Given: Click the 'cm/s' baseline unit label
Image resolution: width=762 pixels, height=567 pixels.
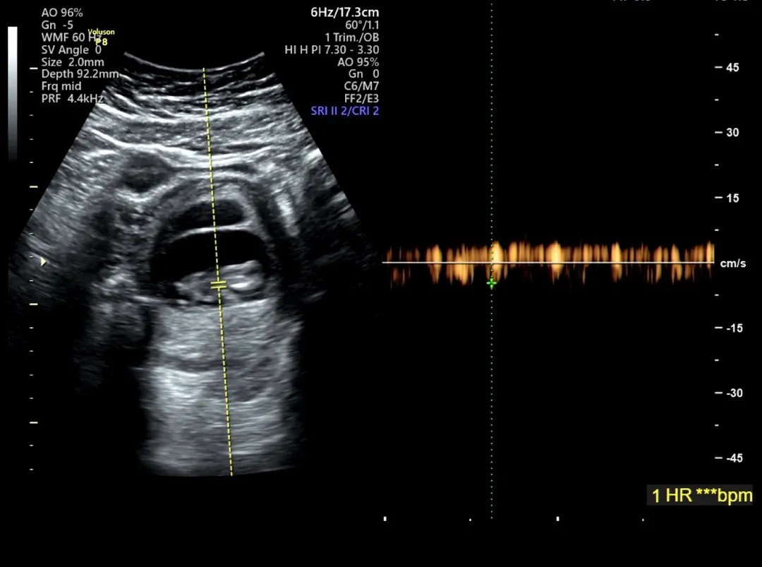Looking at the screenshot, I should (x=733, y=263).
